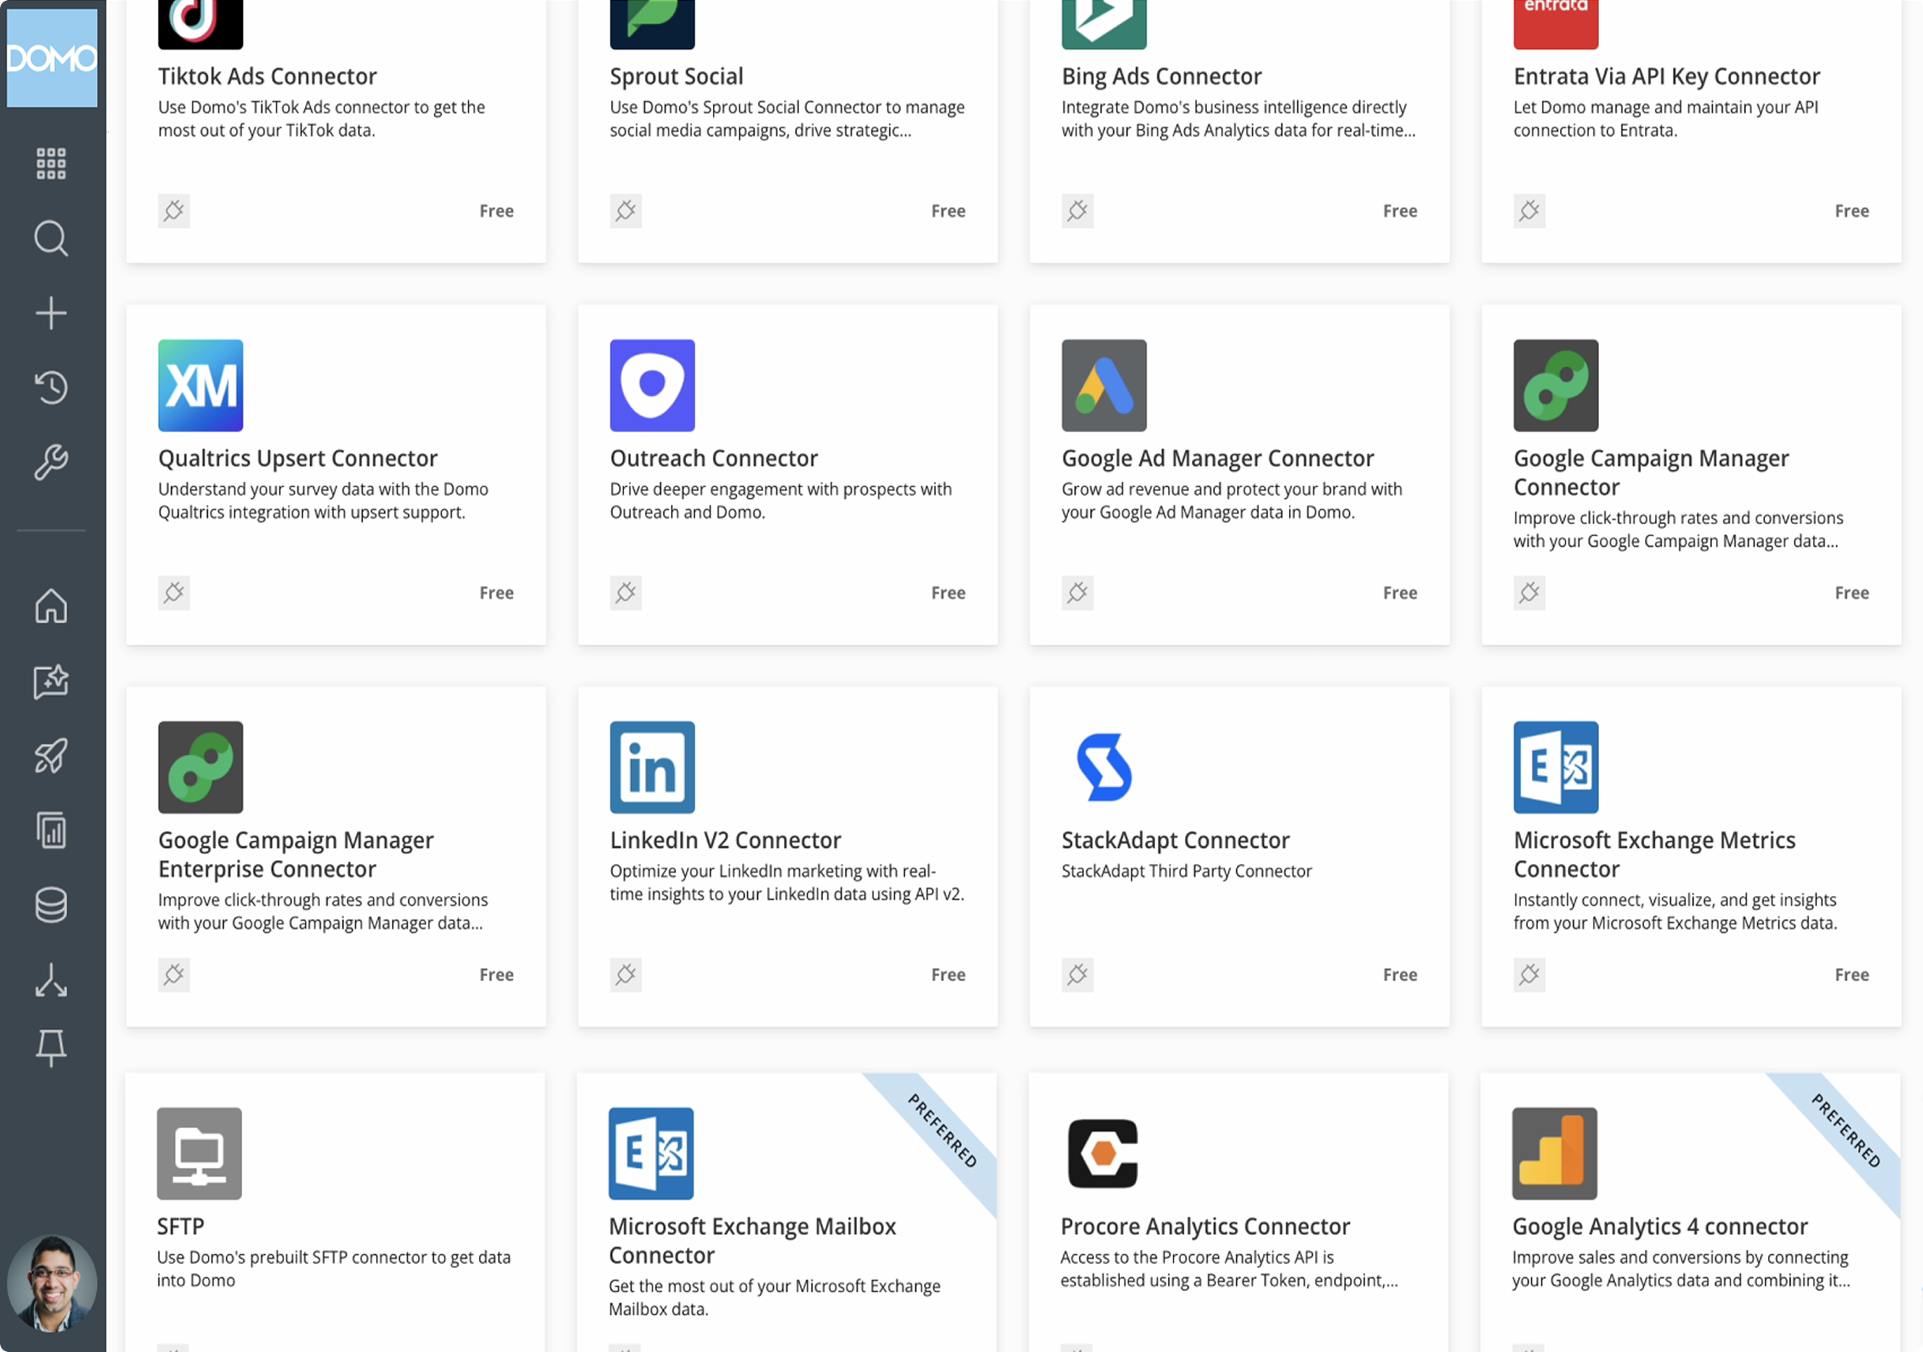Open admin wrench tools icon
Viewport: 1923px width, 1352px height.
[x=51, y=461]
